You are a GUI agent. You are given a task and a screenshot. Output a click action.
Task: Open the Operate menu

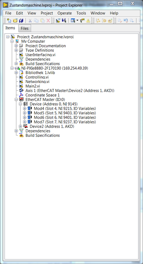tap(64, 13)
